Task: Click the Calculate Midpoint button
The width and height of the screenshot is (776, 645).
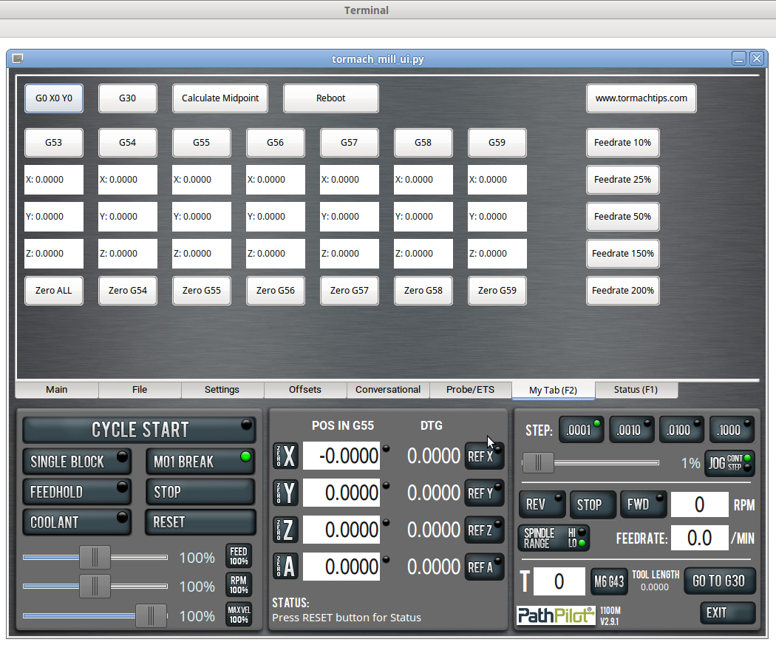Action: [x=220, y=98]
